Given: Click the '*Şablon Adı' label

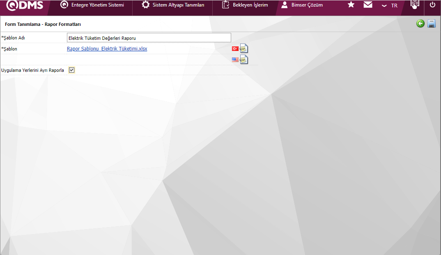Looking at the screenshot, I should (x=13, y=38).
